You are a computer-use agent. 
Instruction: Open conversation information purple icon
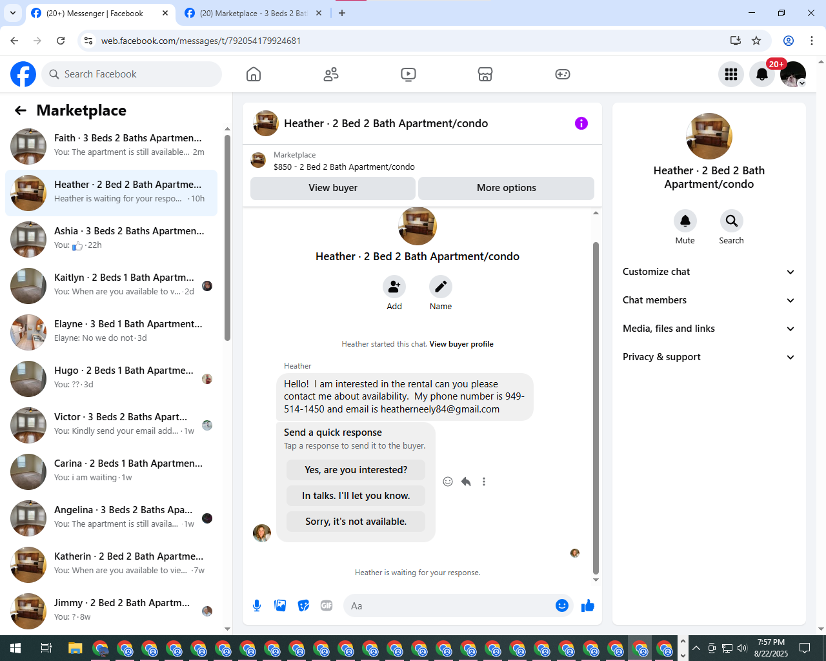coord(581,123)
